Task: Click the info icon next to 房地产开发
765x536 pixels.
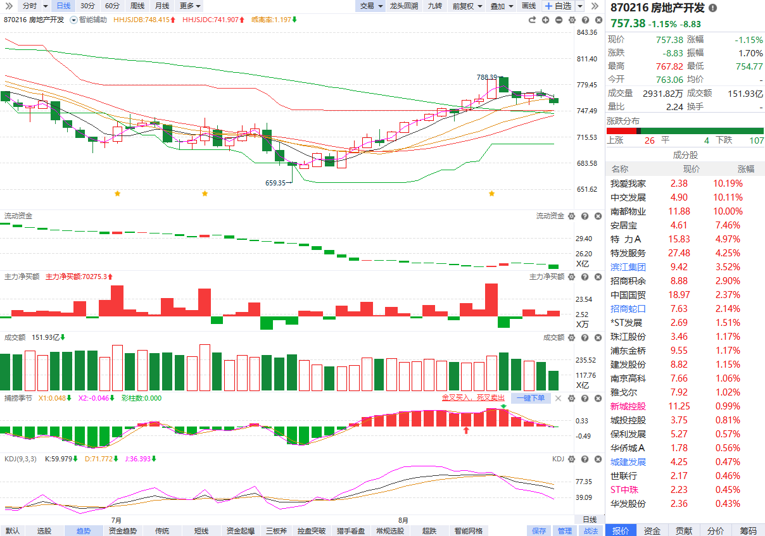Action: point(713,8)
